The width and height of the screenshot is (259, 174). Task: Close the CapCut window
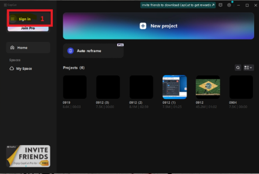(x=256, y=5)
